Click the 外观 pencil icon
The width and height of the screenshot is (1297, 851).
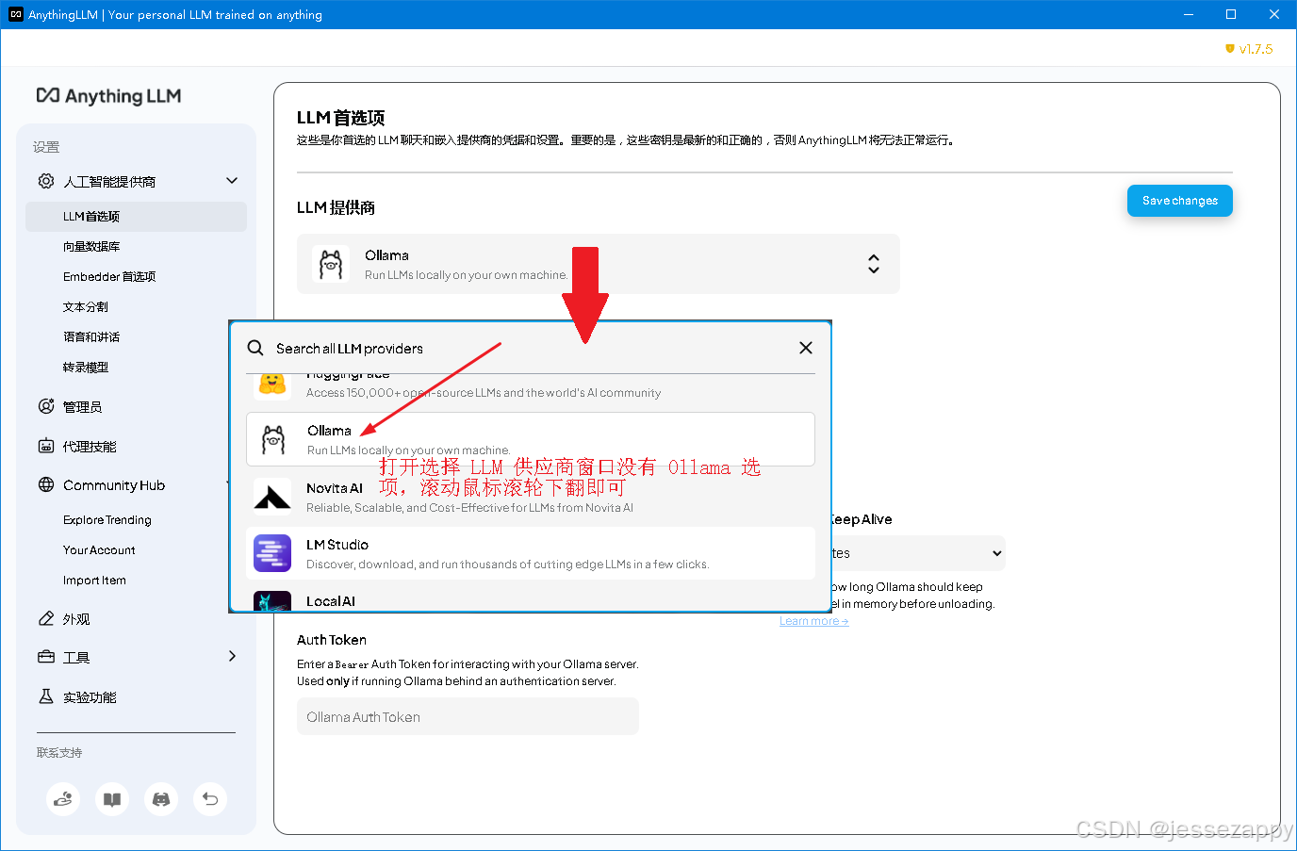(x=46, y=618)
